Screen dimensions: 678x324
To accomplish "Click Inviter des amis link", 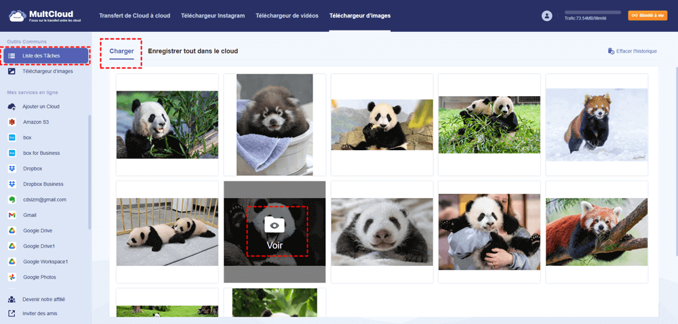I will 40,314.
